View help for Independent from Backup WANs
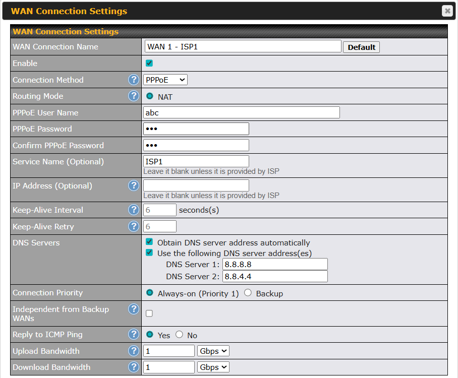Image resolution: width=458 pixels, height=378 pixels. 133,309
